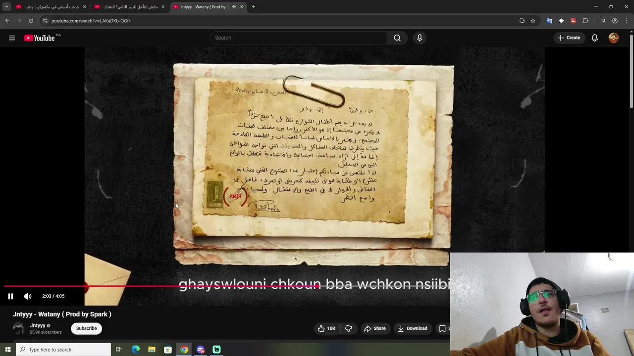Click the address bar URL
Image resolution: width=634 pixels, height=356 pixels.
coord(91,21)
